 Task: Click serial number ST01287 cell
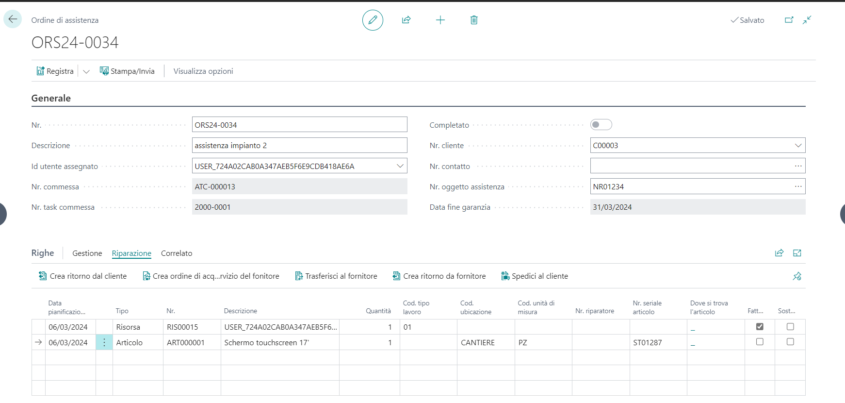point(658,342)
